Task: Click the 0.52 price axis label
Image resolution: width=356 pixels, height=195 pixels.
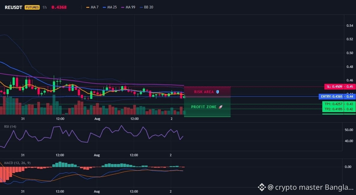Action: (350, 39)
